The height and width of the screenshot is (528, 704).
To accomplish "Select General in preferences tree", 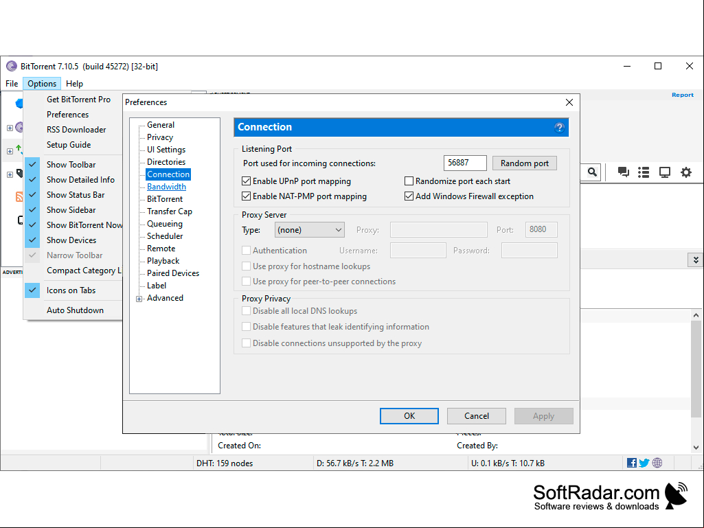I will point(161,125).
